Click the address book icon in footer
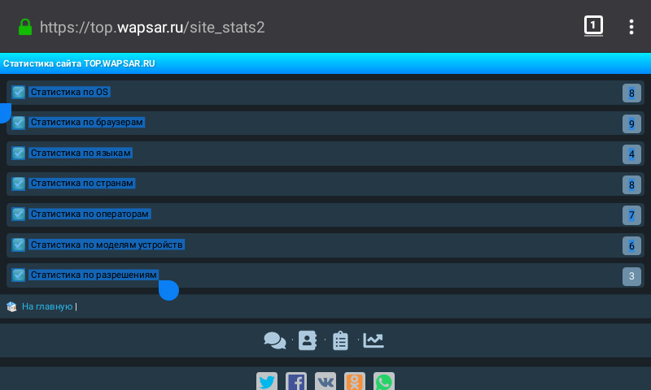Image resolution: width=651 pixels, height=390 pixels. [x=308, y=341]
